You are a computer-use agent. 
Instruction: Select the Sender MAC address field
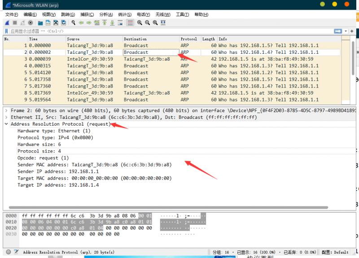click(95, 165)
